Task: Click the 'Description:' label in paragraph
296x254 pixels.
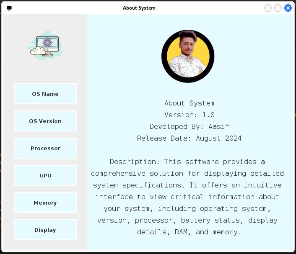Action: pyautogui.click(x=135, y=162)
